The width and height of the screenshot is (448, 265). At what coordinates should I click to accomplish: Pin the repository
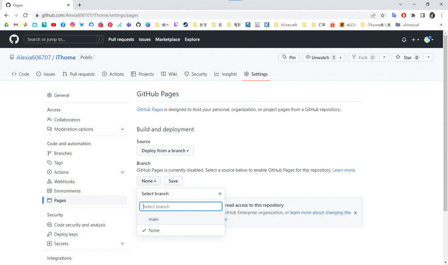point(289,57)
